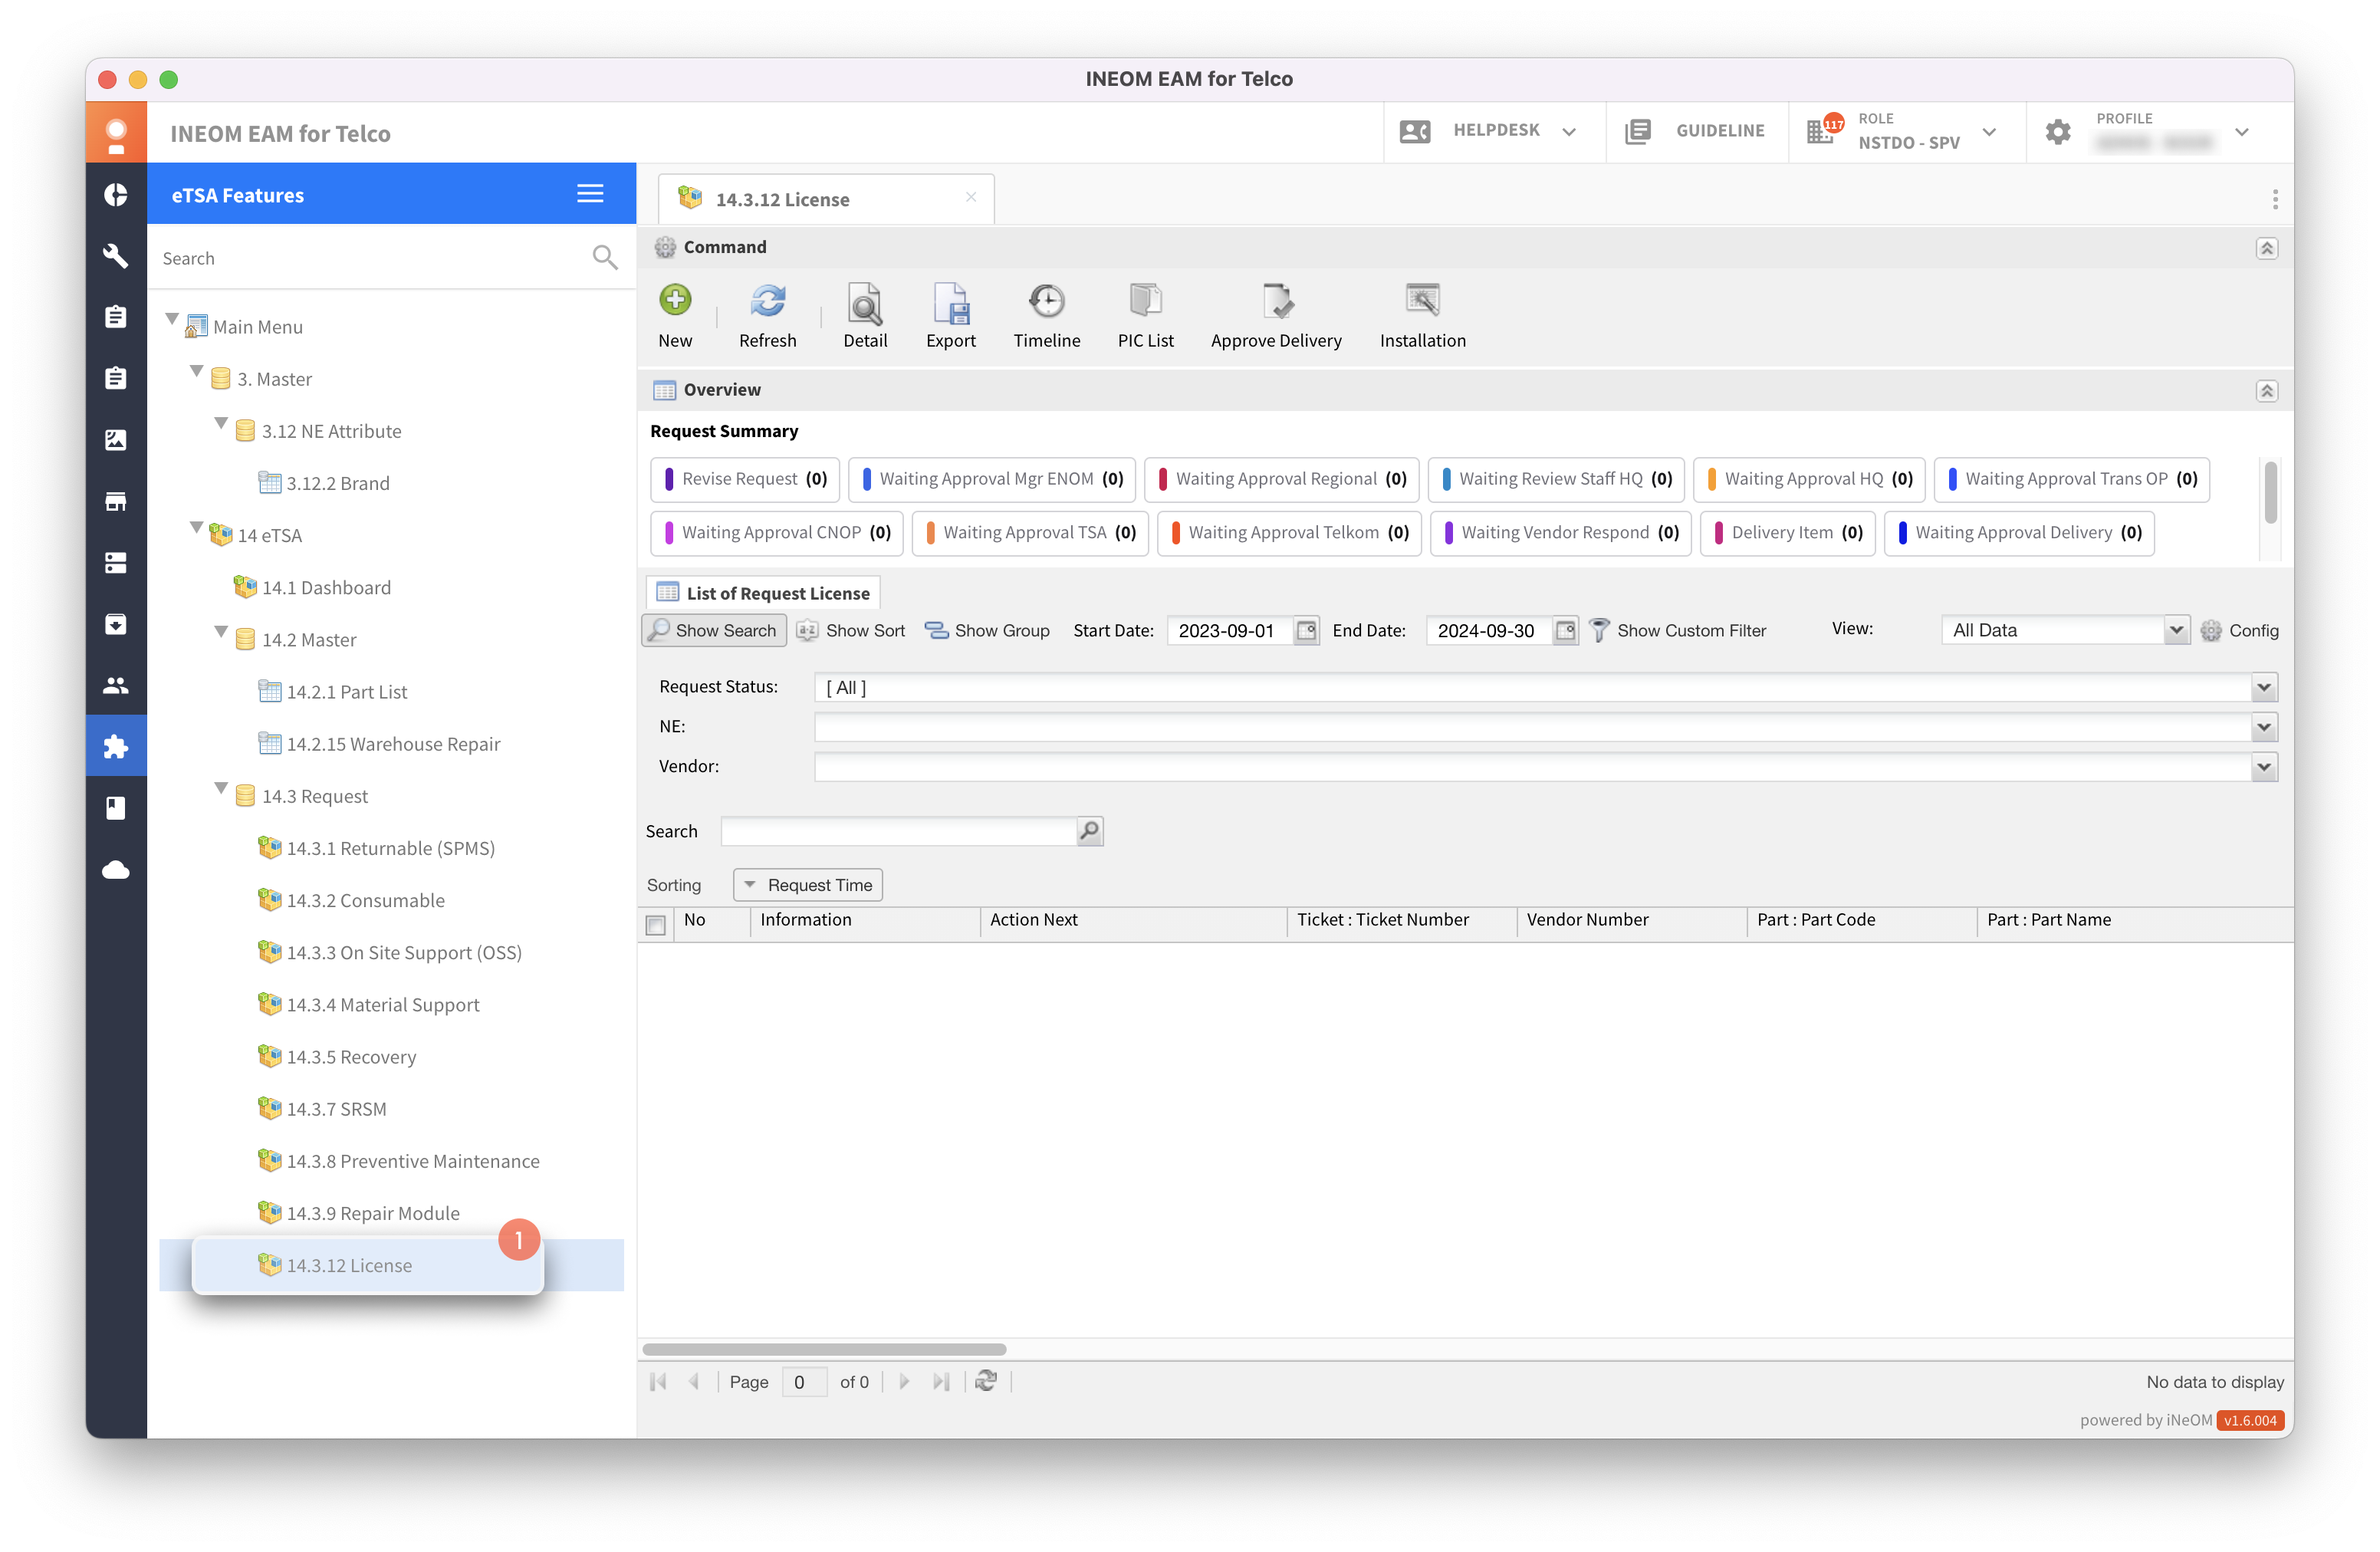This screenshot has width=2380, height=1552.
Task: Open the NE dropdown arrow
Action: coord(2264,727)
